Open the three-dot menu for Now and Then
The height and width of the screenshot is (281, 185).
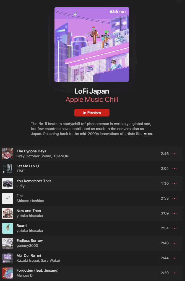(174, 213)
